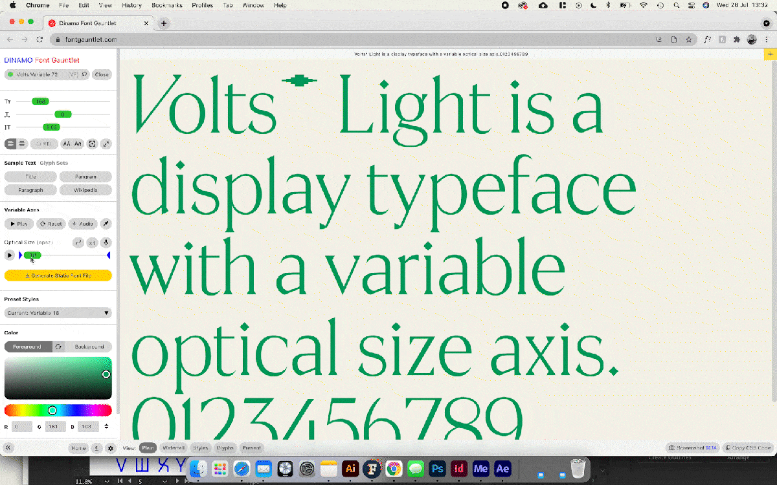Play all variable axes animation

[x=19, y=224]
